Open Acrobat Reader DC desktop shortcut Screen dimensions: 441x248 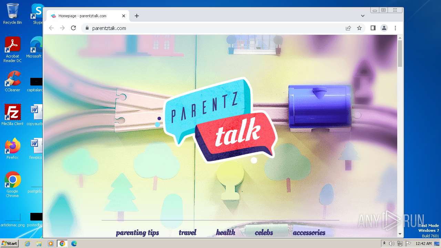(x=12, y=50)
